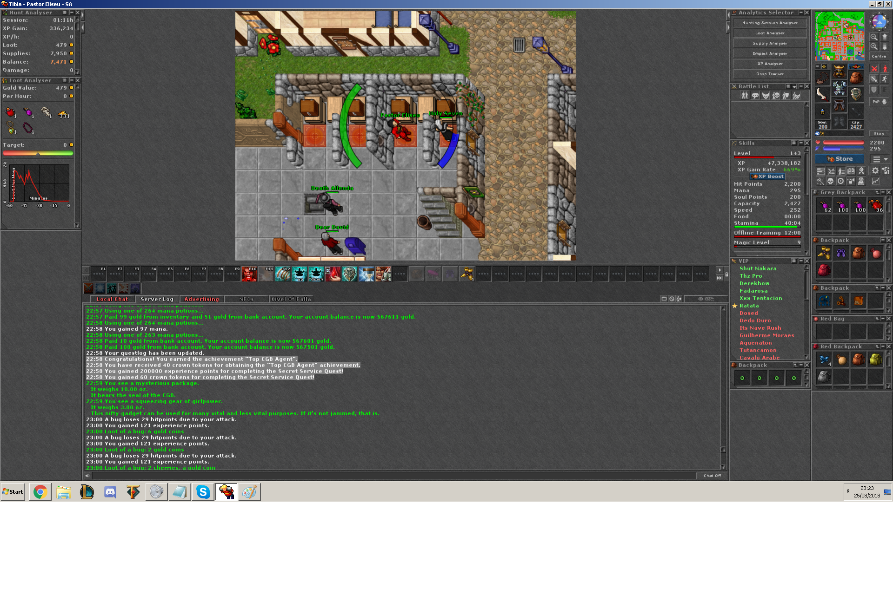This screenshot has width=893, height=601.
Task: Open the Store with the blue Store button
Action: pos(840,159)
